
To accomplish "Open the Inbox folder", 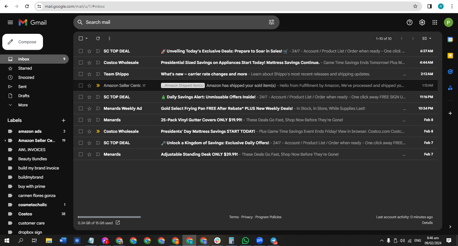I will click(34, 59).
